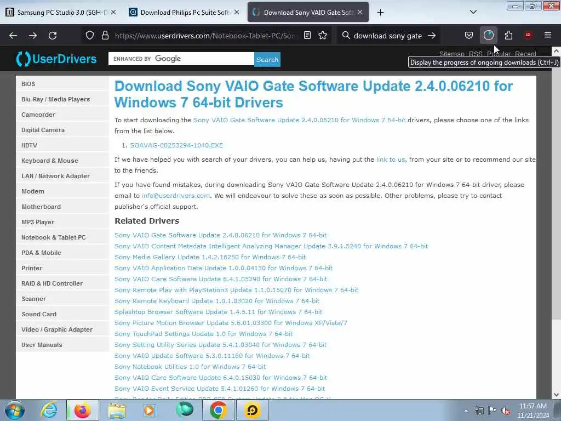Click search magnifier icon in search box

pyautogui.click(x=346, y=36)
